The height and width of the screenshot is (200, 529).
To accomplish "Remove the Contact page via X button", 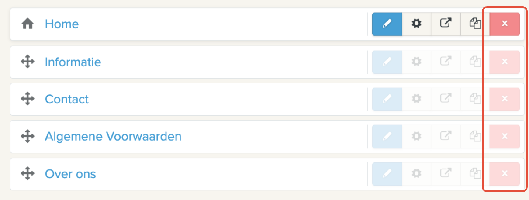I will [x=505, y=99].
